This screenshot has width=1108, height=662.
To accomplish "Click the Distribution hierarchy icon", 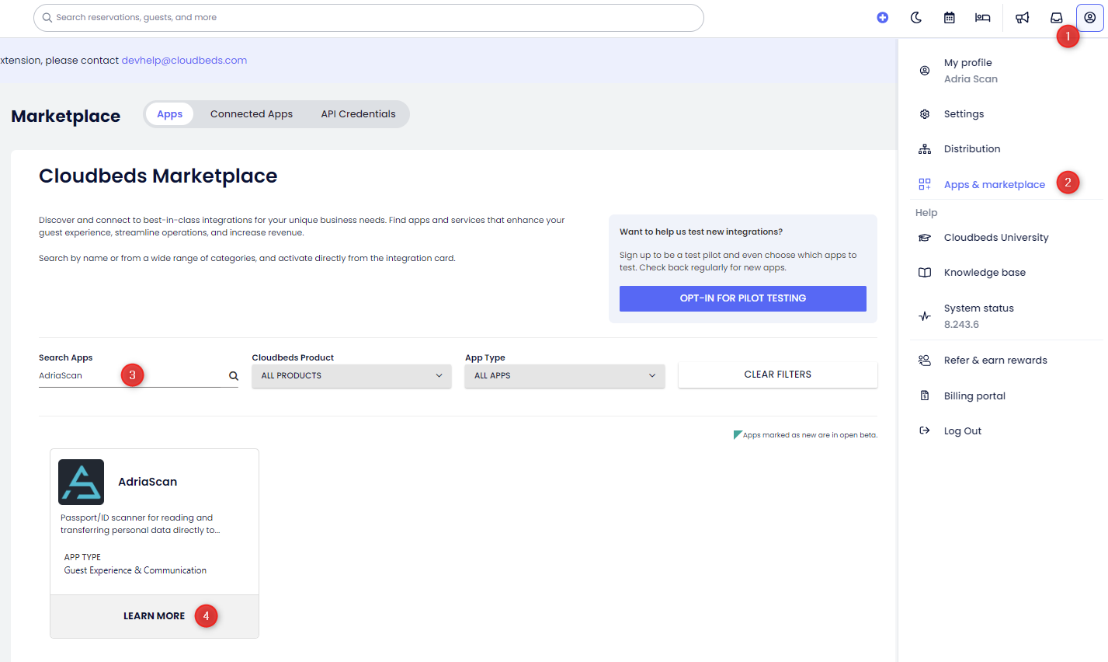I will pyautogui.click(x=925, y=149).
